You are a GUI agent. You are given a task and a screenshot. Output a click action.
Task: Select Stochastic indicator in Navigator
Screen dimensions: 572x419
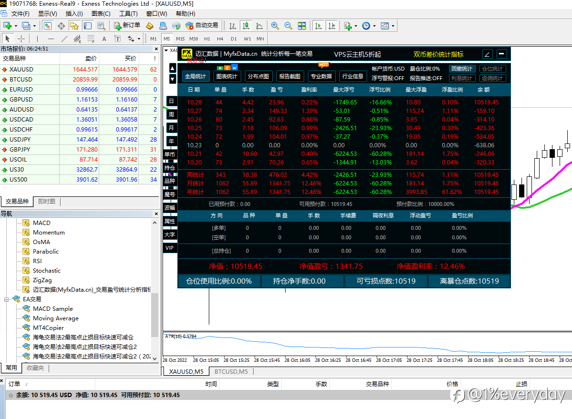[x=47, y=271]
